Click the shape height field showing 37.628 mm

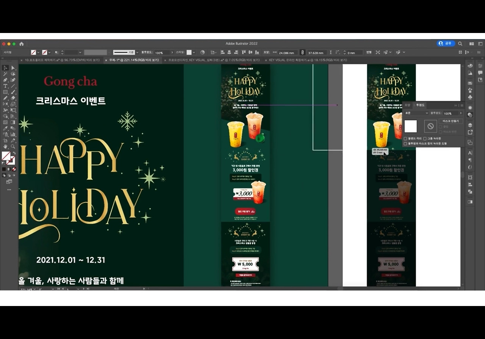click(317, 53)
